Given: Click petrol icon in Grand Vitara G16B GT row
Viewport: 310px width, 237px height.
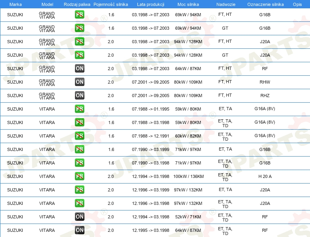Looking at the screenshot, I should 79,28.
